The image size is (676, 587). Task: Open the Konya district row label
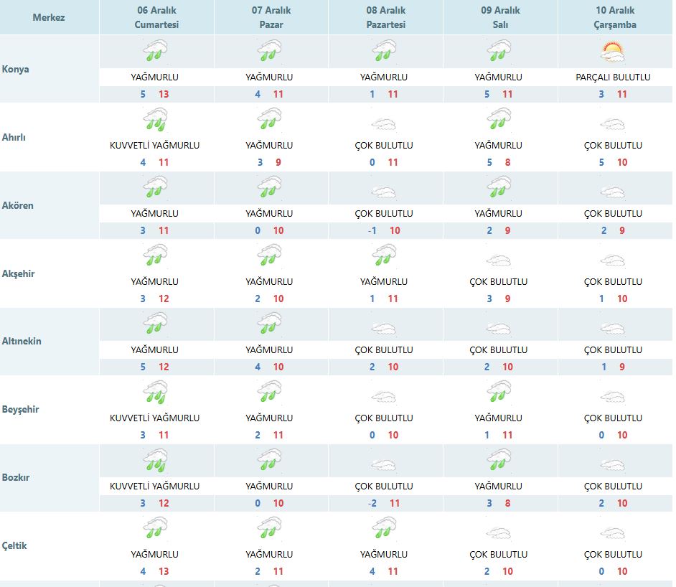tap(16, 70)
